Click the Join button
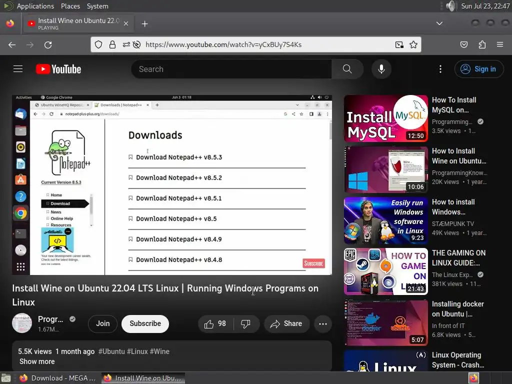The height and width of the screenshot is (384, 512). [102, 323]
